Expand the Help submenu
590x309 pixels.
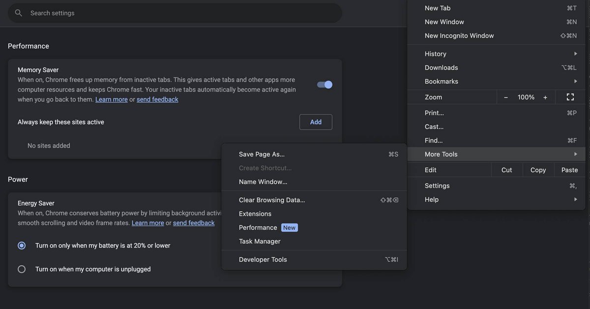coord(575,199)
